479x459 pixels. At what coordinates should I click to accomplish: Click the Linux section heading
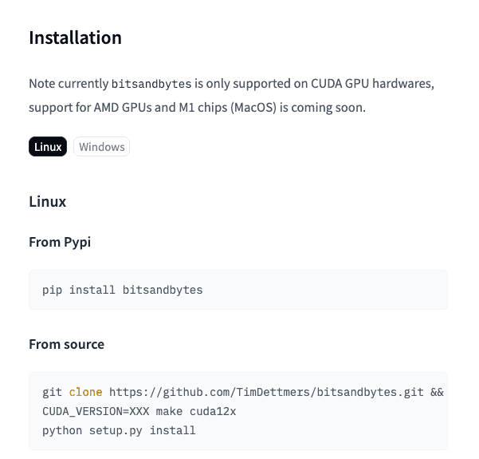(x=47, y=201)
